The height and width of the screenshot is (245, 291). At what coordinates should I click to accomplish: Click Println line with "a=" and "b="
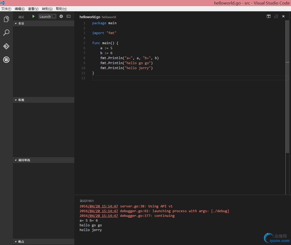(x=129, y=58)
